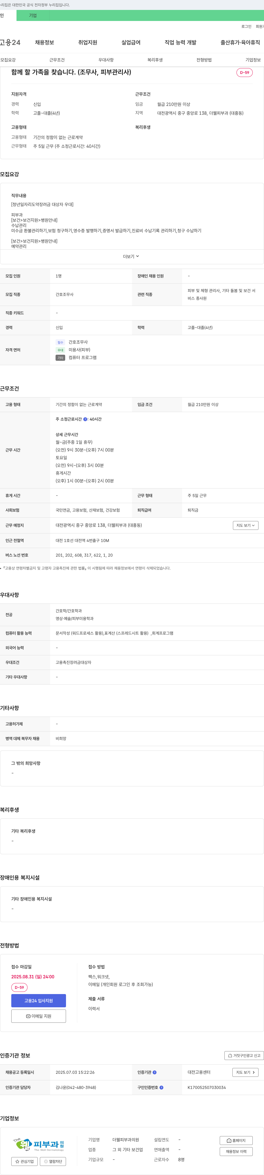The image size is (264, 1175).
Task: Click the 로그인 link
Action: tap(246, 26)
